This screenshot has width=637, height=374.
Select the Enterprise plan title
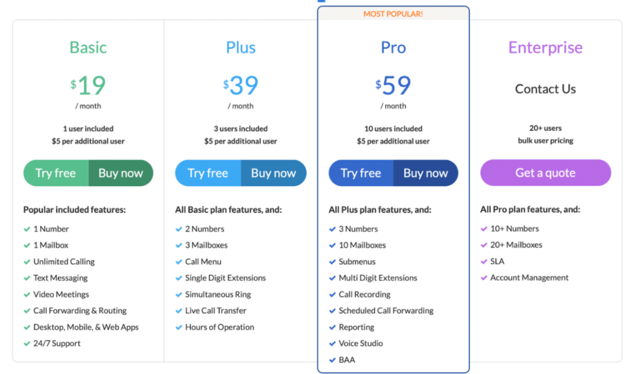tap(546, 48)
